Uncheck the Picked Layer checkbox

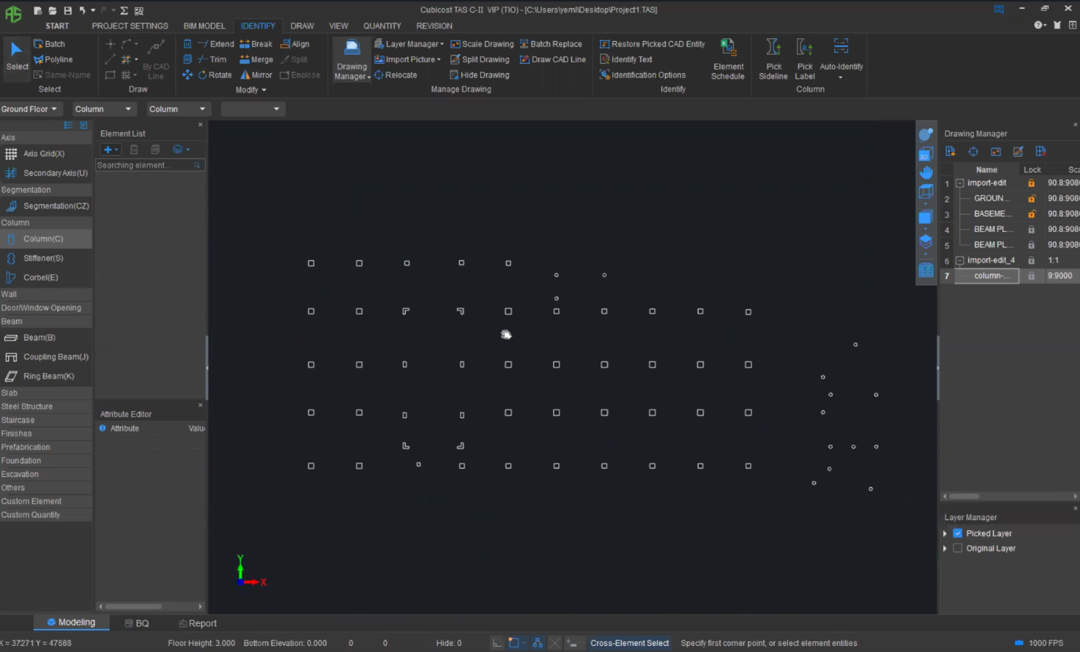(958, 533)
